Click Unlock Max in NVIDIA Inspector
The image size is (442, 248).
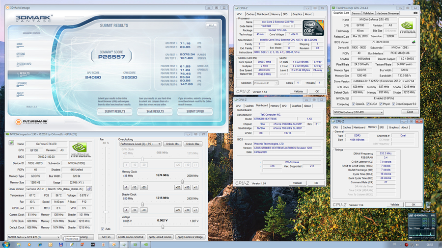tap(193, 144)
